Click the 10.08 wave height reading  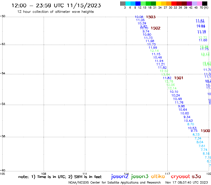[139, 17]
